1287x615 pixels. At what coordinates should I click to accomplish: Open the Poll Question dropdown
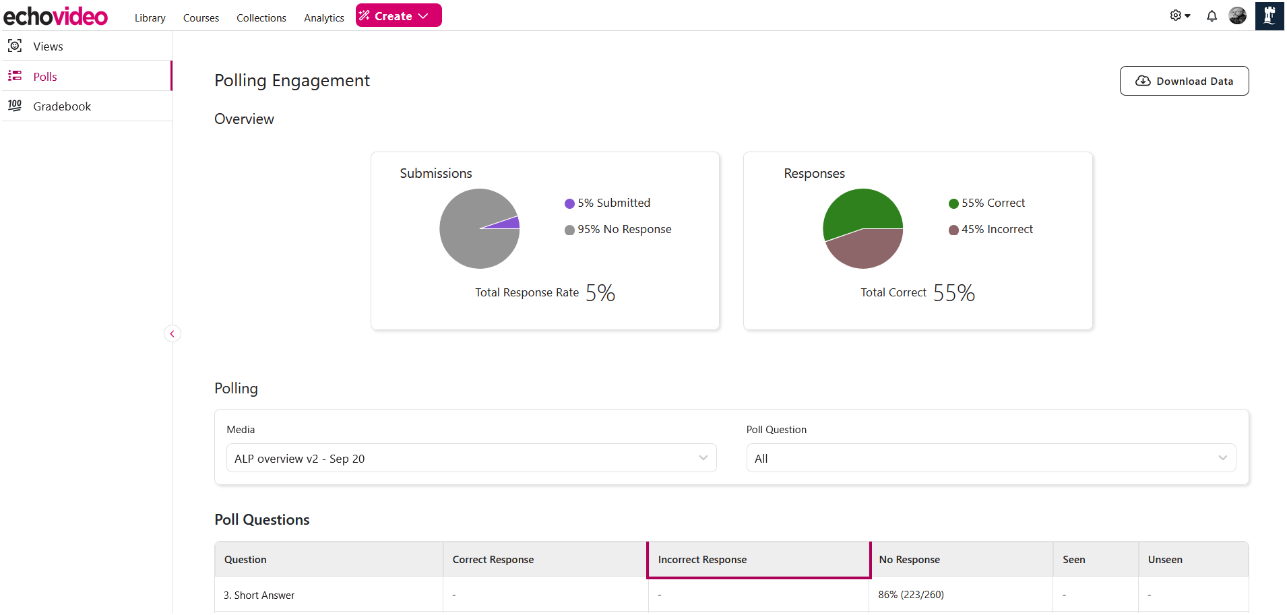(991, 458)
